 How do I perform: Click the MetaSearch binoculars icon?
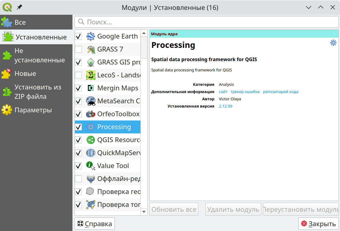tap(91, 101)
